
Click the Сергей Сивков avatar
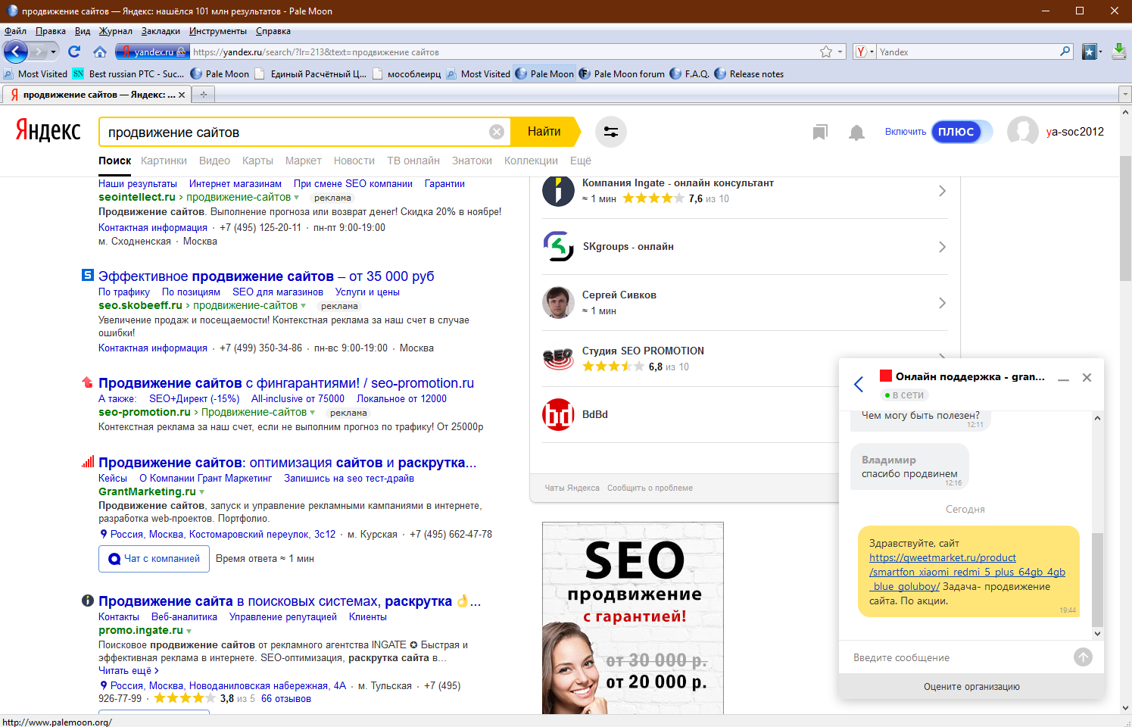click(x=558, y=303)
